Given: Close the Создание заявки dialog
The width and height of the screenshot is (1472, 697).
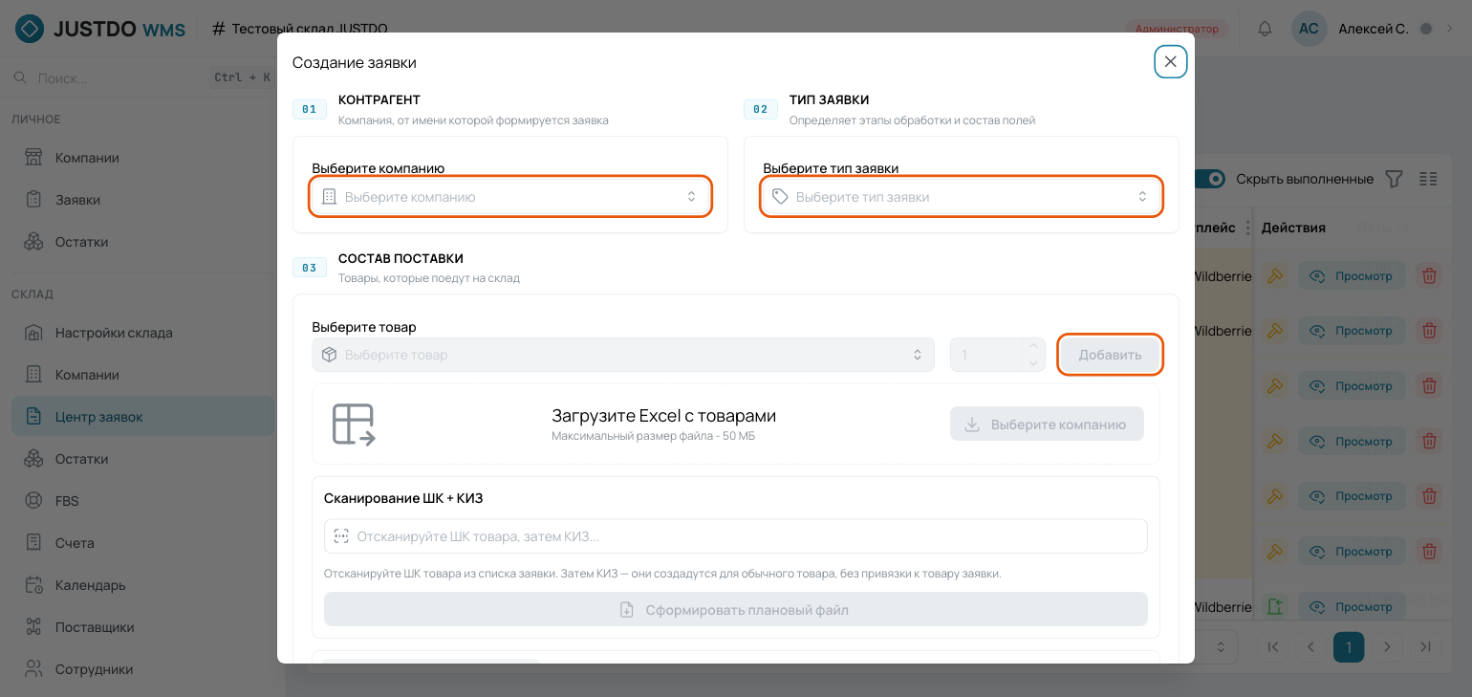Looking at the screenshot, I should [x=1170, y=61].
